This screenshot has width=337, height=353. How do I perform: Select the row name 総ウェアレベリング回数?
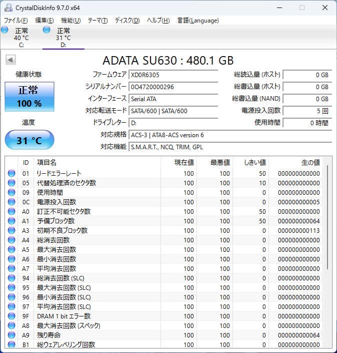[x=66, y=344]
